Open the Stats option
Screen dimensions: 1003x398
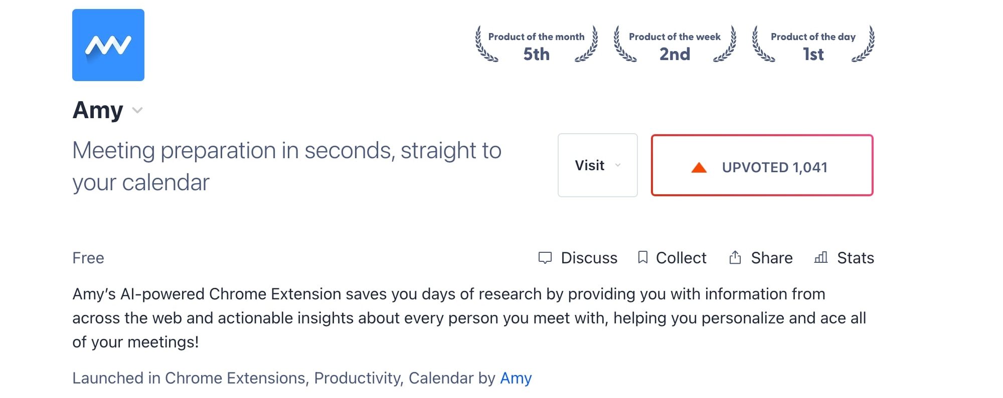(x=844, y=258)
